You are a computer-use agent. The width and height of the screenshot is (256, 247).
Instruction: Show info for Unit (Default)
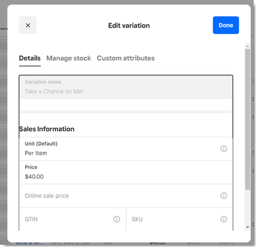pos(223,149)
